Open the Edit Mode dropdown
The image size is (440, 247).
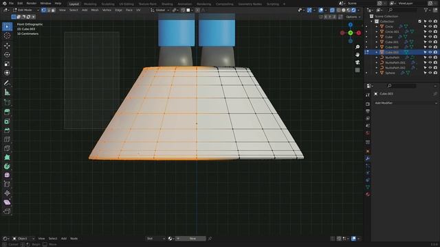click(25, 10)
